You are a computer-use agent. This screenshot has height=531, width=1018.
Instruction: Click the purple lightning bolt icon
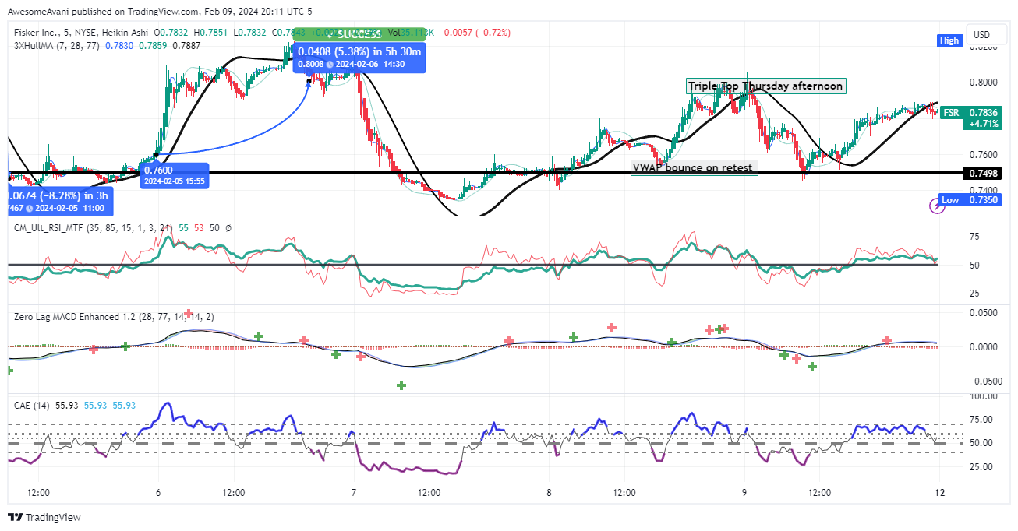(935, 206)
